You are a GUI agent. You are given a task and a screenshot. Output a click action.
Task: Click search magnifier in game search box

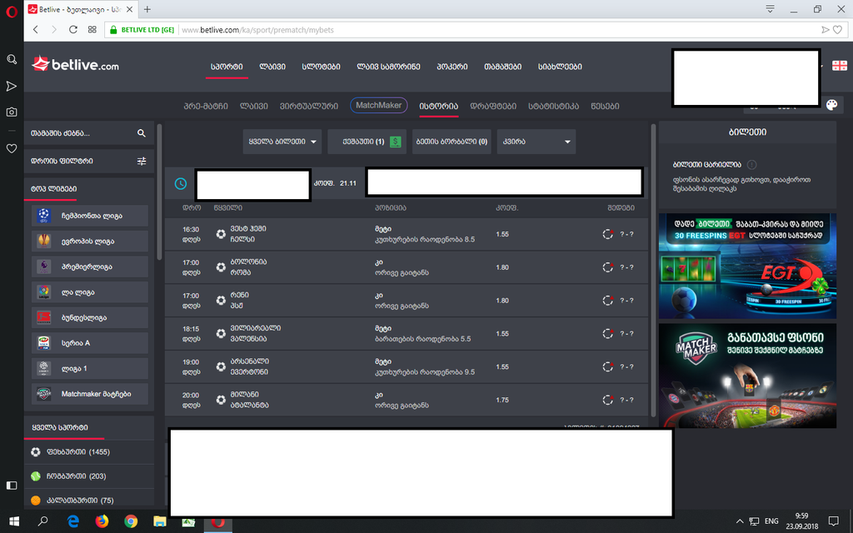142,133
